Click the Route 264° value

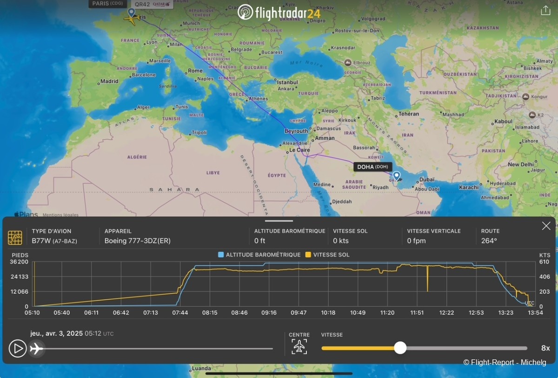(x=489, y=241)
